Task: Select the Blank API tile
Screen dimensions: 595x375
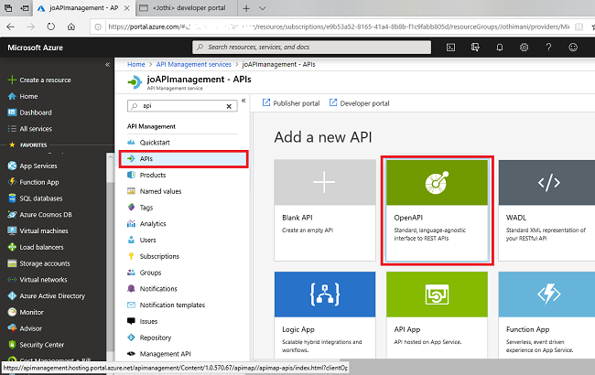Action: click(325, 210)
